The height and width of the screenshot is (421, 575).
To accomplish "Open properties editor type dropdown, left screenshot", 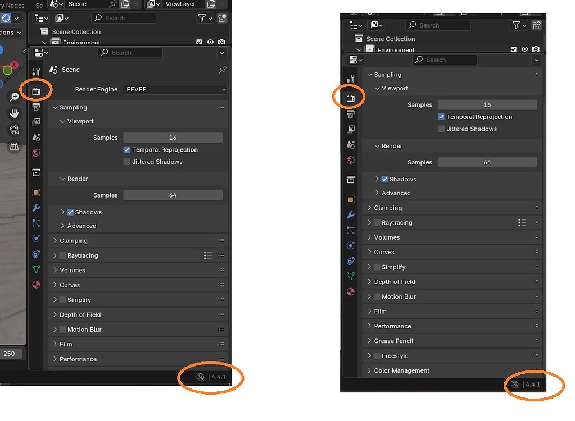I will (x=41, y=53).
